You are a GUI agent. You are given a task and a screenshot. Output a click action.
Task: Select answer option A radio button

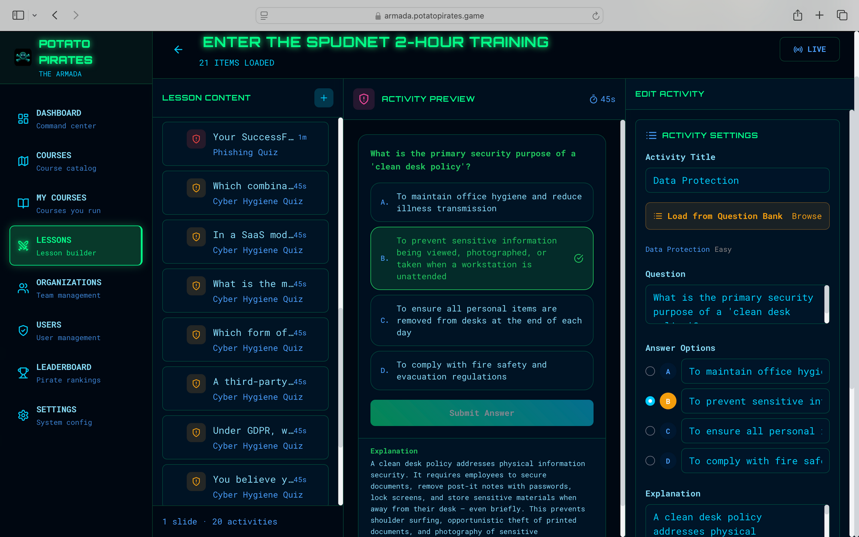point(650,371)
